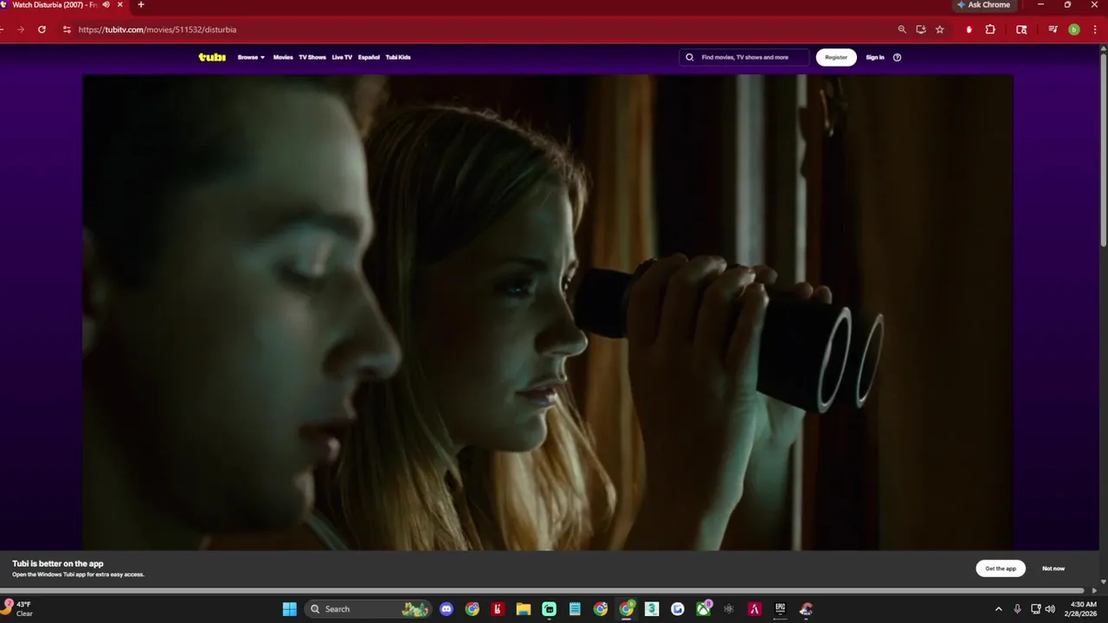
Task: Close the Watch Disturbia tab
Action: [120, 4]
